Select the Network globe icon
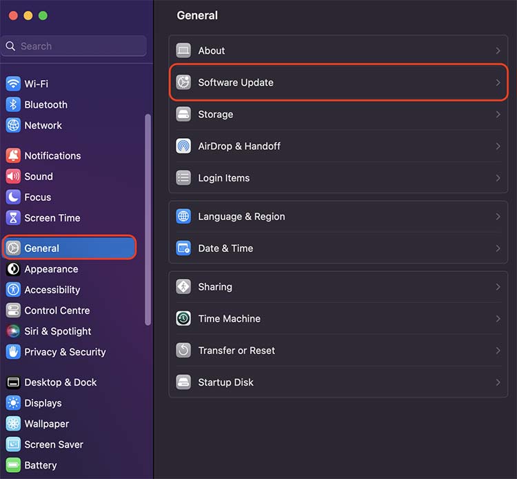 click(x=13, y=125)
